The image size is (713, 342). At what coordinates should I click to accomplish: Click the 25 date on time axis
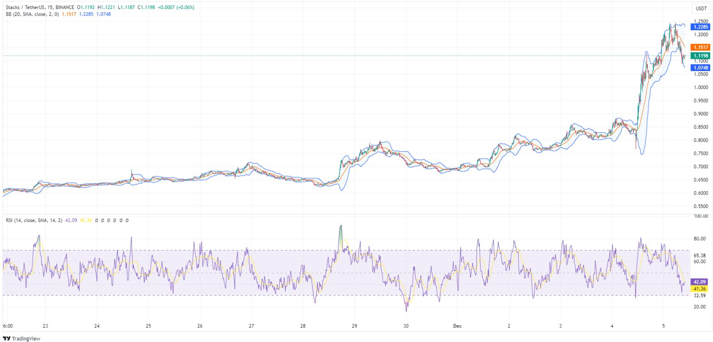click(x=148, y=326)
